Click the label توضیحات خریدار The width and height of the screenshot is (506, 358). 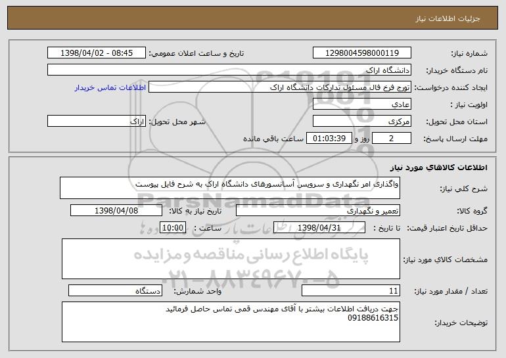[461, 323]
